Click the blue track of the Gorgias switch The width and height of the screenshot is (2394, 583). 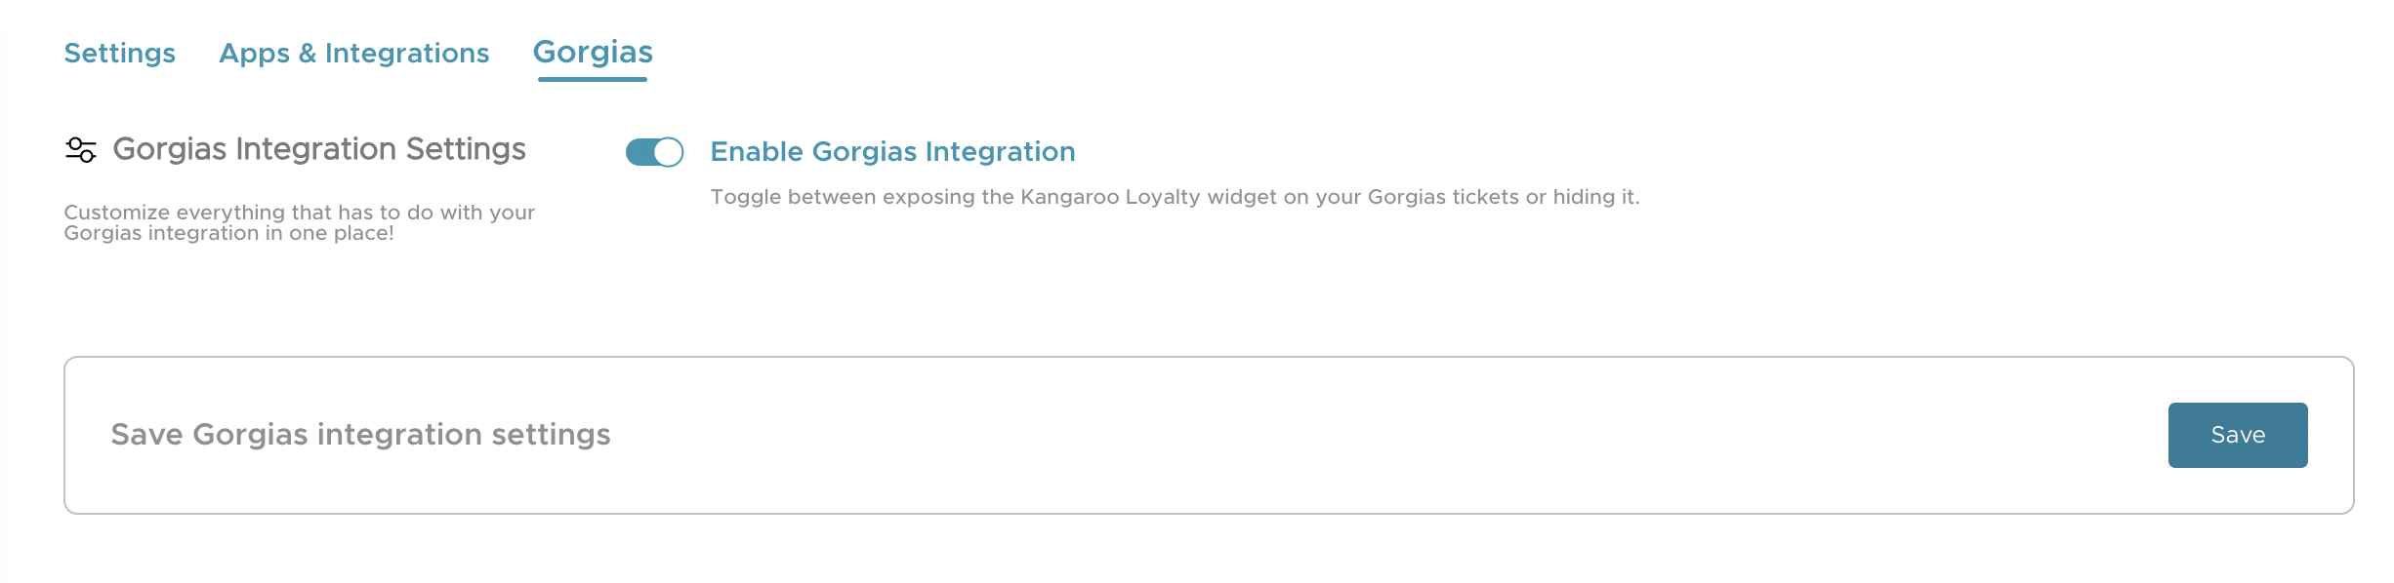tap(640, 152)
